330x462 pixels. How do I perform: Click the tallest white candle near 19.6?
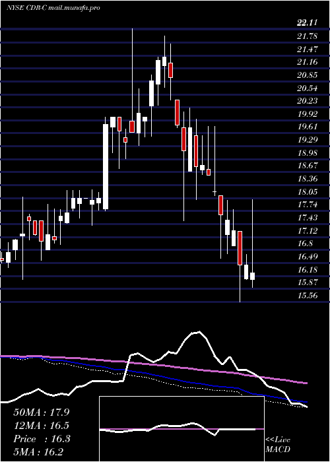106,167
